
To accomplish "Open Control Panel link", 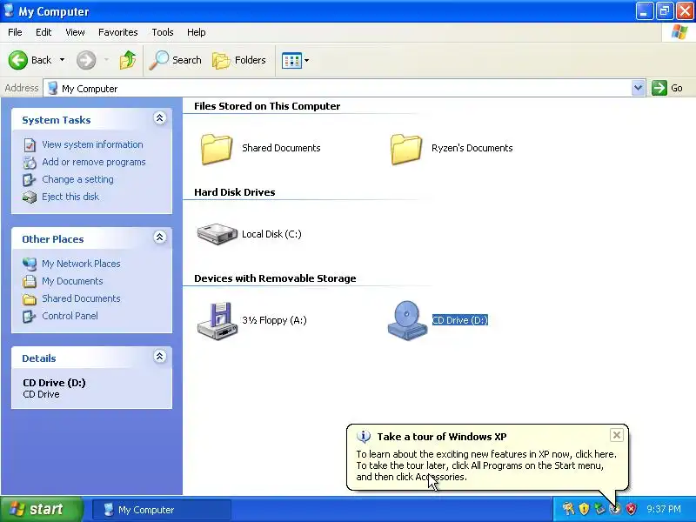I will click(x=70, y=316).
